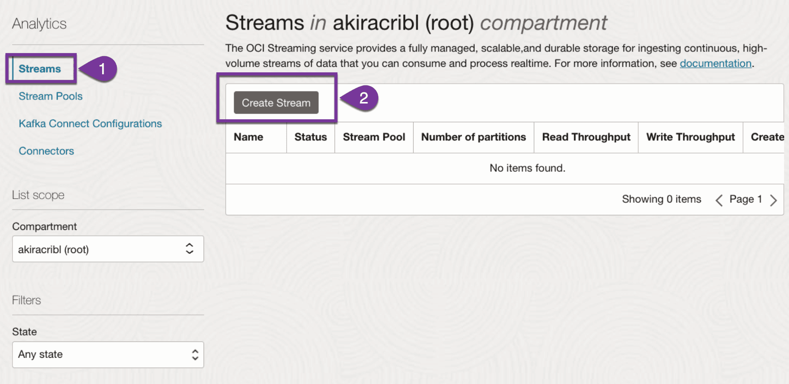
Task: Go to the next page arrow
Action: (773, 200)
